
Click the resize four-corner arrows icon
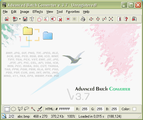coord(111,19)
